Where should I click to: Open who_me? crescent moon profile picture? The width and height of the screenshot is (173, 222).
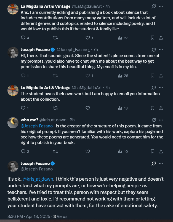tap(13, 122)
